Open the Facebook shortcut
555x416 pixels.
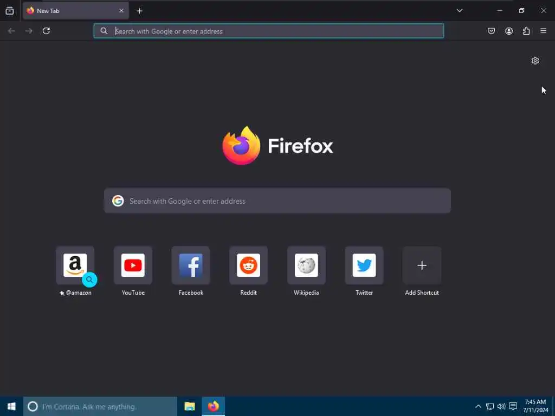191,265
